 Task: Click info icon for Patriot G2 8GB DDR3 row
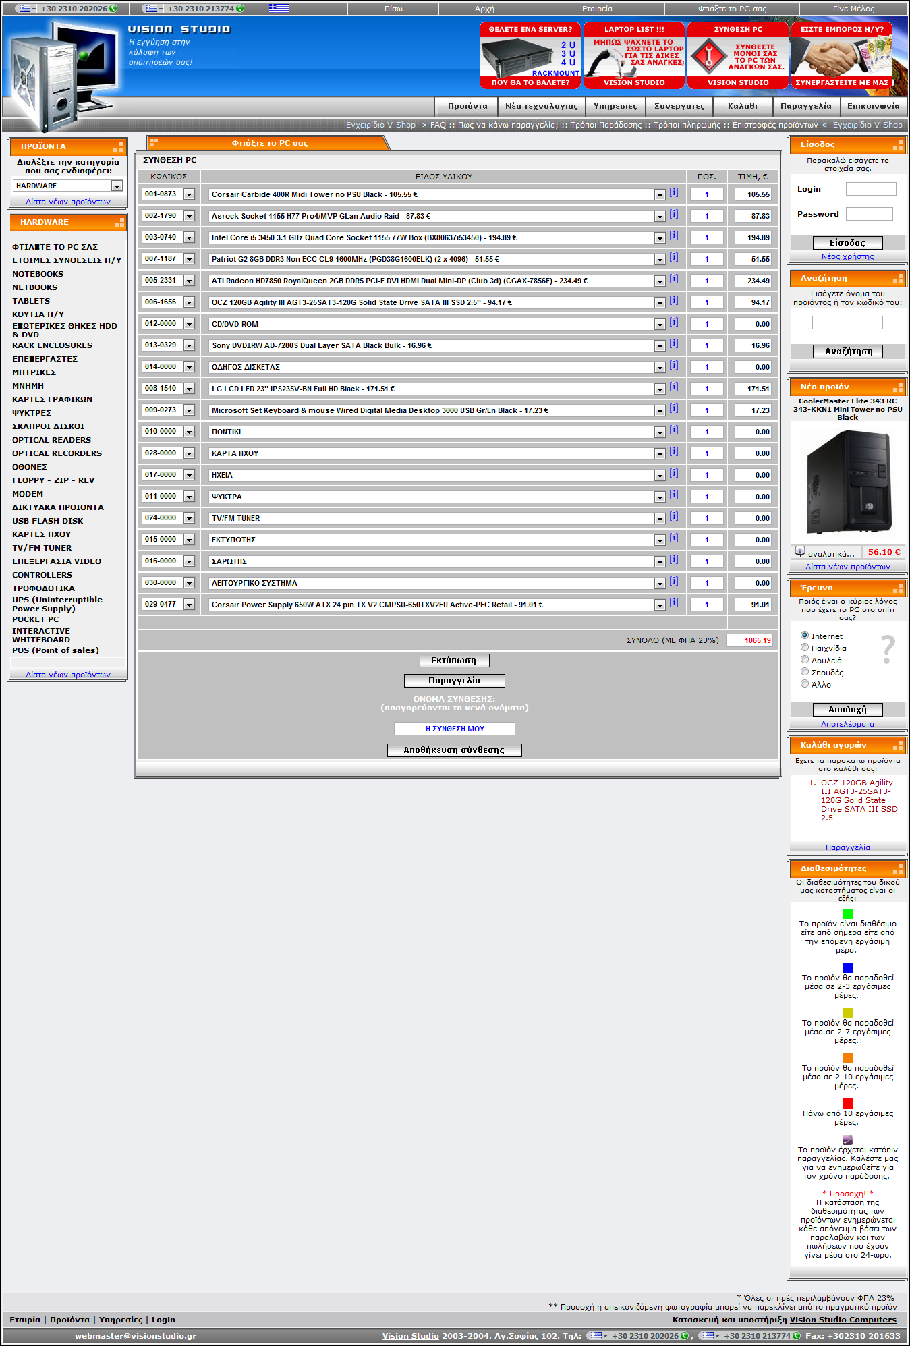(x=673, y=258)
